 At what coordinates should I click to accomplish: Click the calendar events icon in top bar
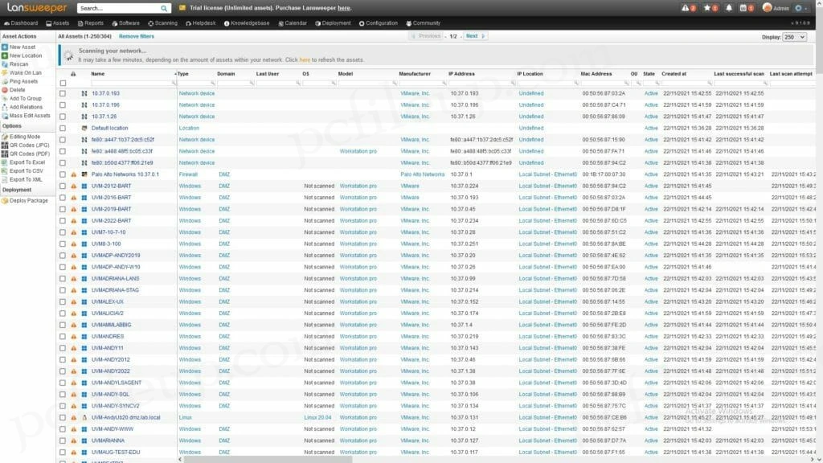[x=743, y=7]
